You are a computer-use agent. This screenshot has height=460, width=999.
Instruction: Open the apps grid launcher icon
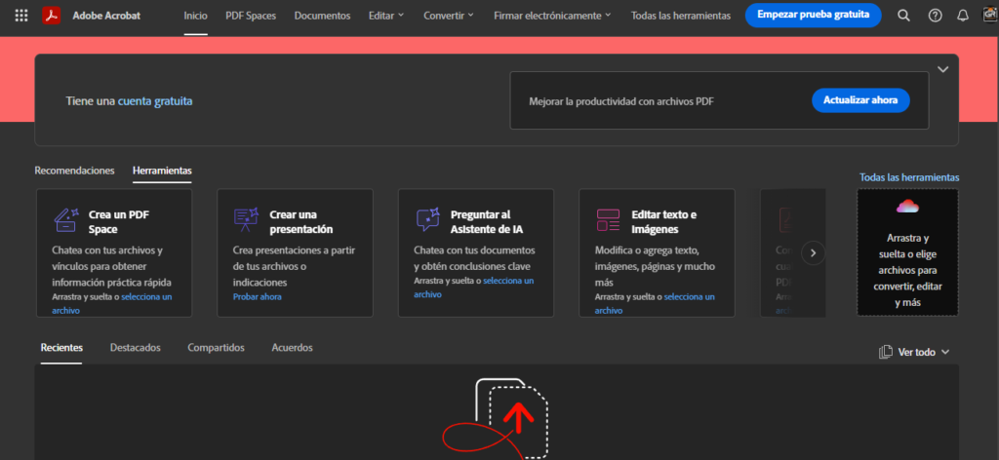[x=21, y=16]
